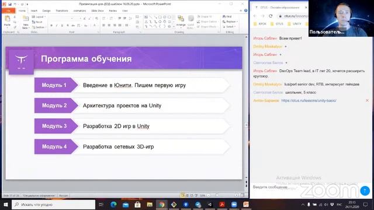Click the Numbering list icon
This screenshot has height=210, width=374.
(111, 18)
